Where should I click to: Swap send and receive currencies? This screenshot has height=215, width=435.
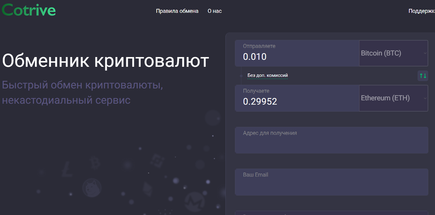coord(423,76)
